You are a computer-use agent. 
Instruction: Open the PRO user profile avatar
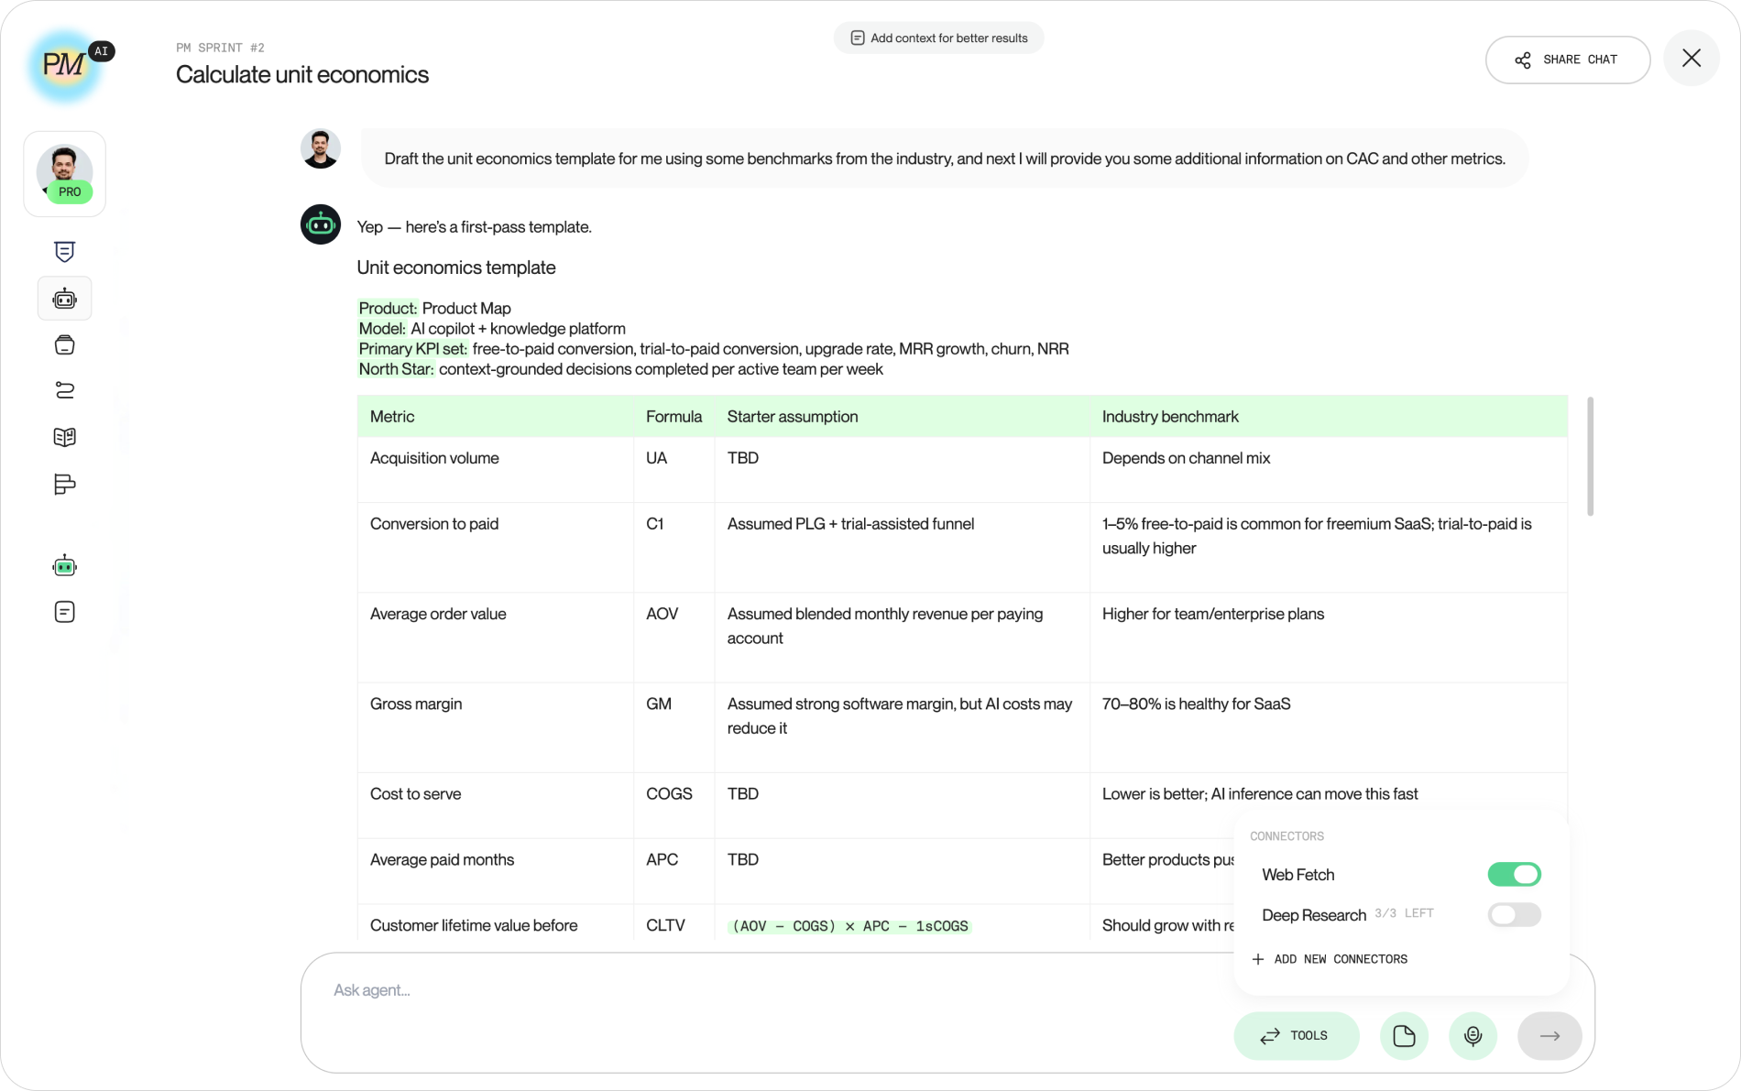point(64,174)
